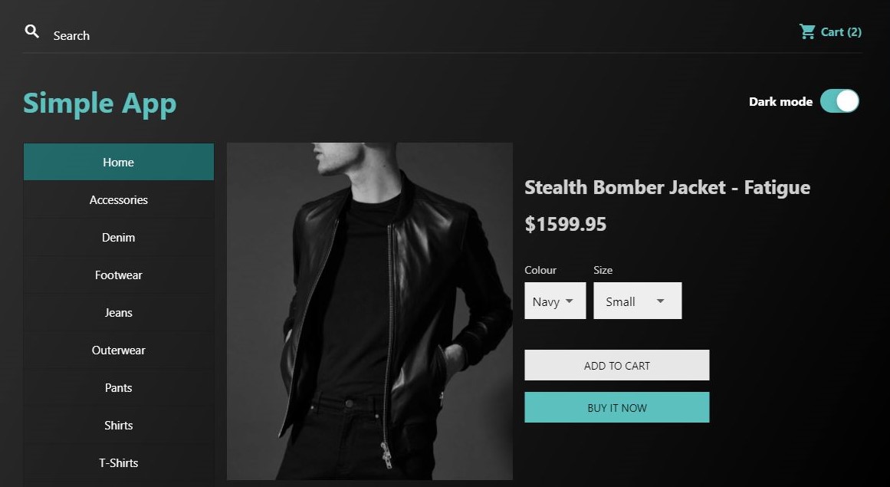Browse the T-Shirts category

118,462
